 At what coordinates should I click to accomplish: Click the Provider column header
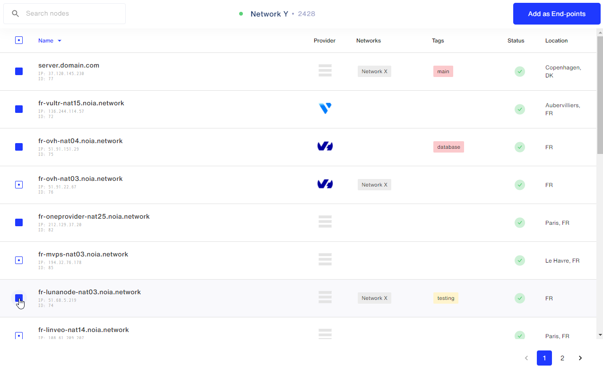tap(325, 41)
